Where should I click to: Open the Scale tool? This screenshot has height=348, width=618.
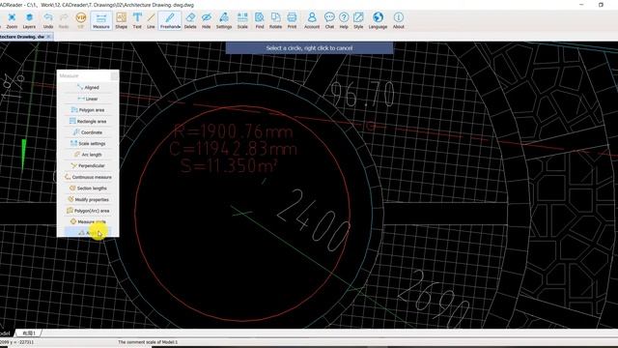[x=242, y=20]
